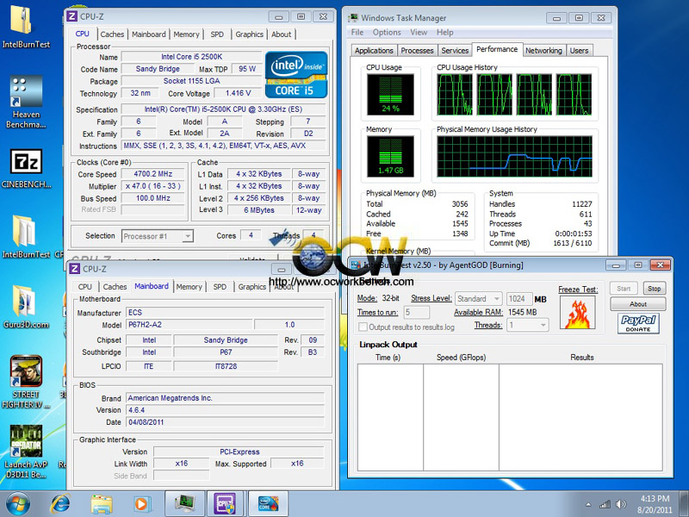Viewport: 689px width, 517px height.
Task: Toggle Output results to results.log checkbox
Action: (x=363, y=327)
